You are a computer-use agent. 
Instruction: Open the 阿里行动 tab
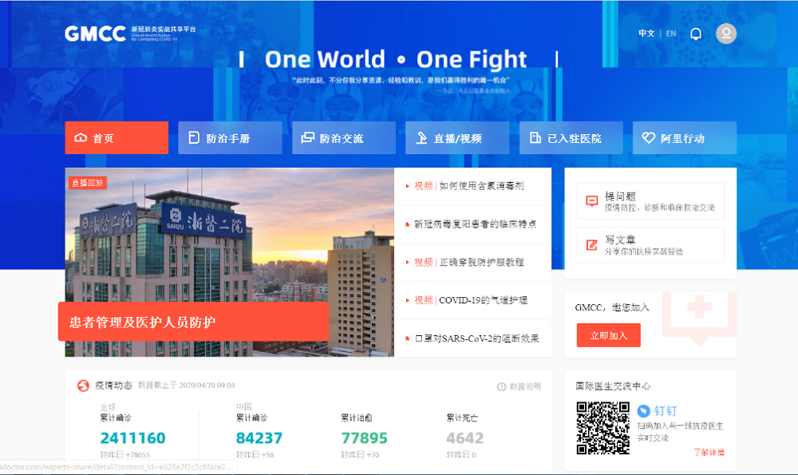[685, 137]
